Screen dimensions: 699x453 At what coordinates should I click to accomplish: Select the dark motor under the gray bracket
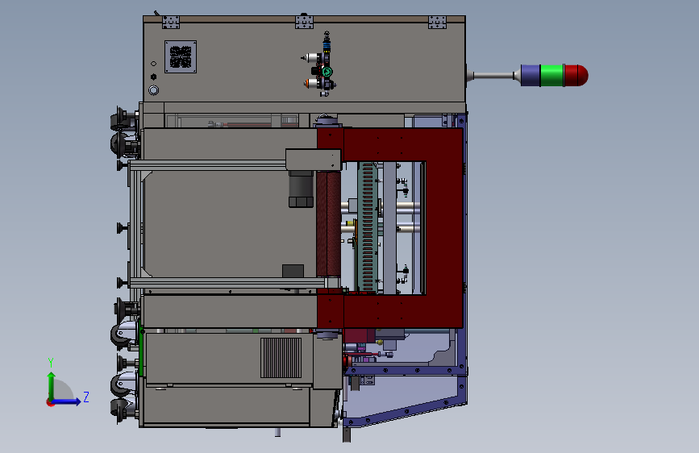301,189
